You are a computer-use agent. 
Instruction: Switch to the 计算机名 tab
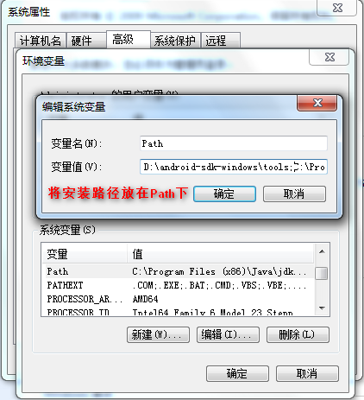(41, 41)
